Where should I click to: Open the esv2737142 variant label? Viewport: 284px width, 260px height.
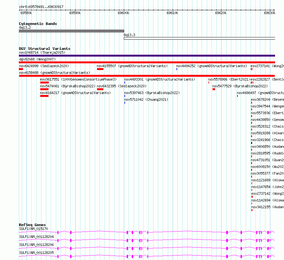pos(267,193)
